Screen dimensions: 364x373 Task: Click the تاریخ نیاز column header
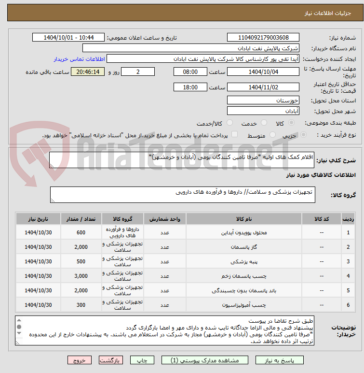(38, 219)
